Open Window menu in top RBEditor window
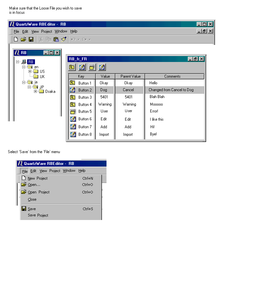This screenshot has width=262, height=300. pos(61,31)
